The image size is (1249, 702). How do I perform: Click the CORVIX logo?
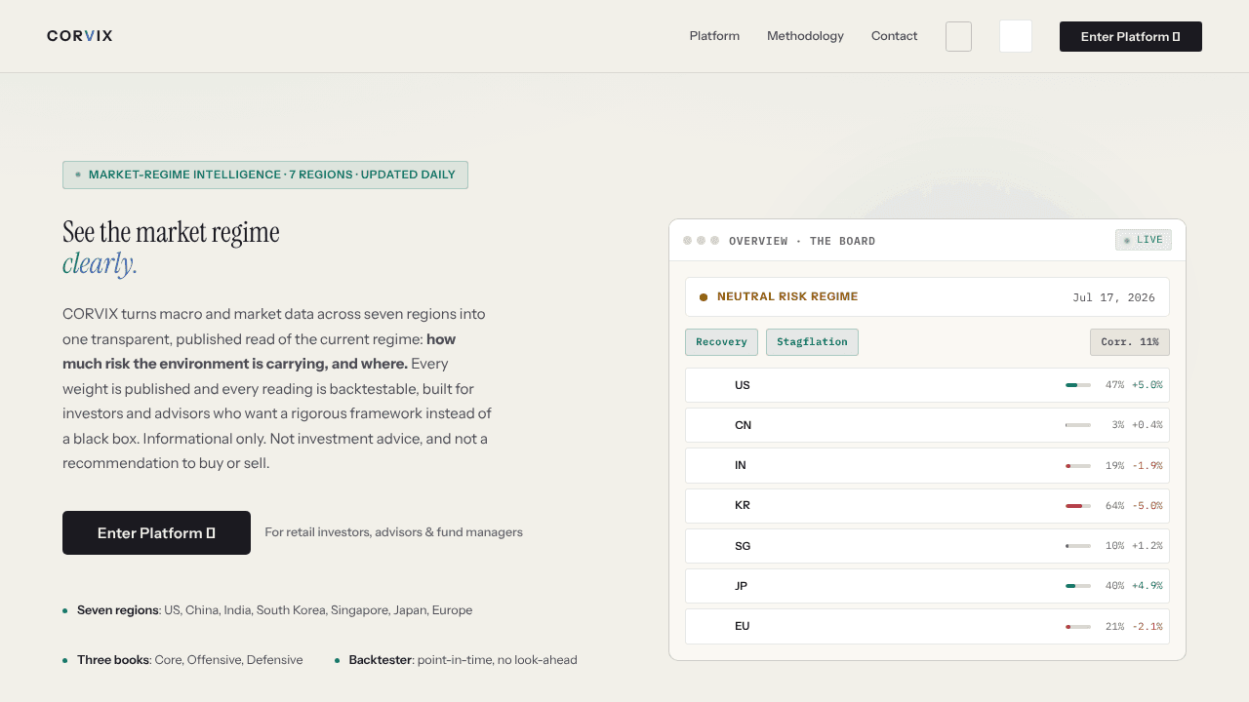(80, 36)
